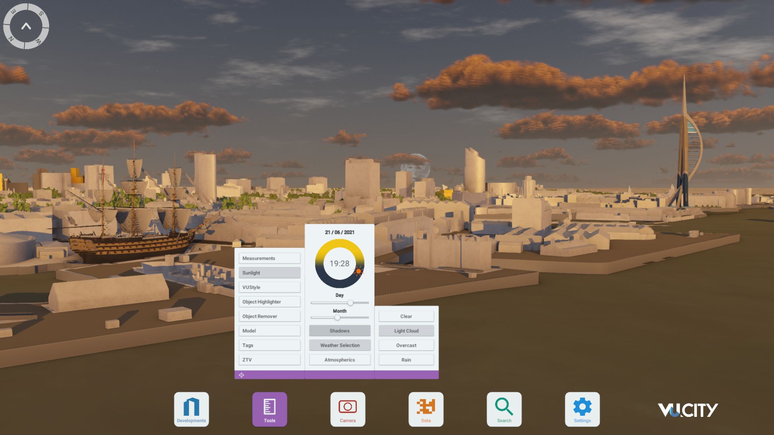Open the Developments panel
Screen dimensions: 774x435
(191, 409)
